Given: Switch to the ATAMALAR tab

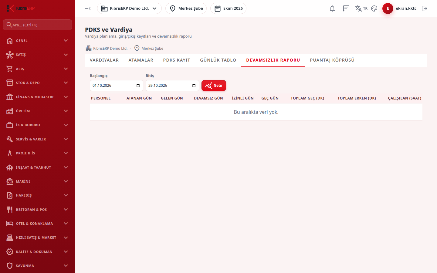Looking at the screenshot, I should 141,60.
